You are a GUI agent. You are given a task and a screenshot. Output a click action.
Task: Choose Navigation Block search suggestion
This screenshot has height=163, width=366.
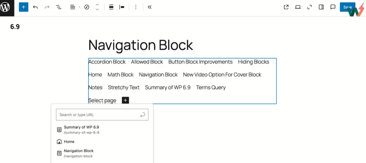click(102, 153)
